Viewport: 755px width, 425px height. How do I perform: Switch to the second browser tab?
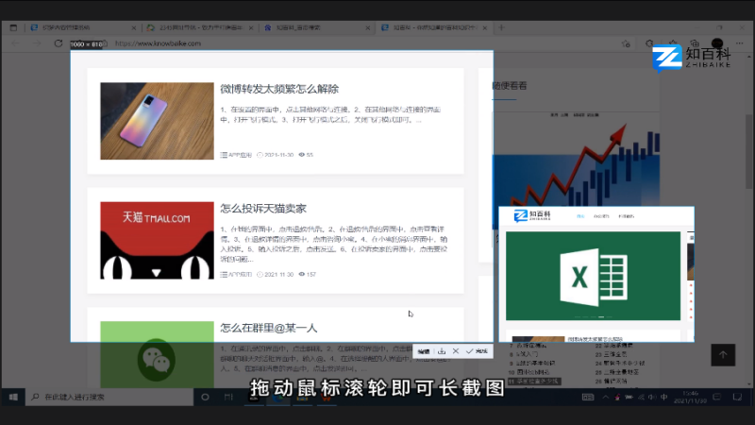200,28
